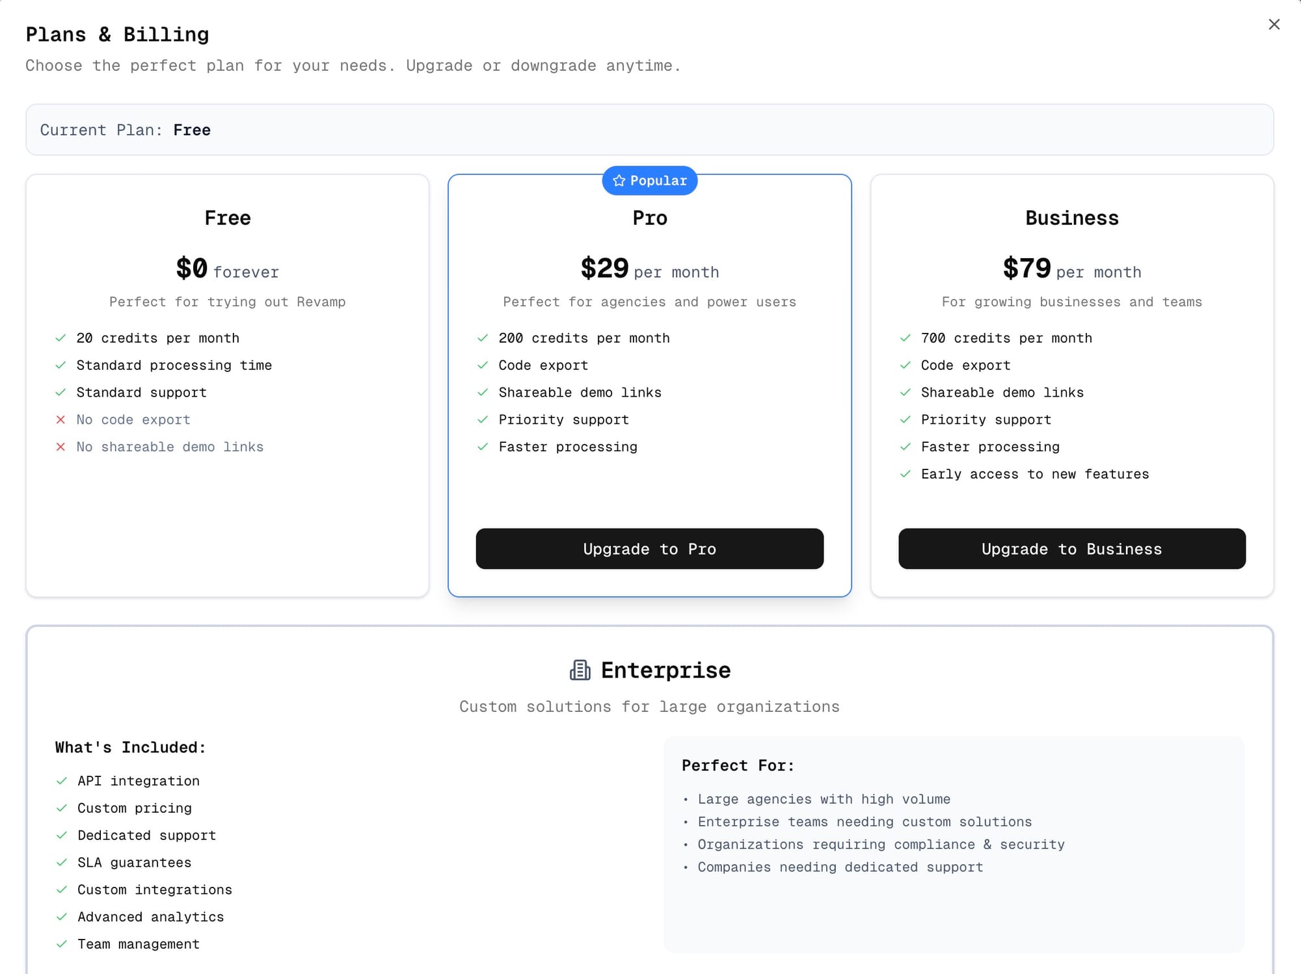Dismiss the Plans & Billing dialog
This screenshot has height=974, width=1301.
pos(1274,25)
